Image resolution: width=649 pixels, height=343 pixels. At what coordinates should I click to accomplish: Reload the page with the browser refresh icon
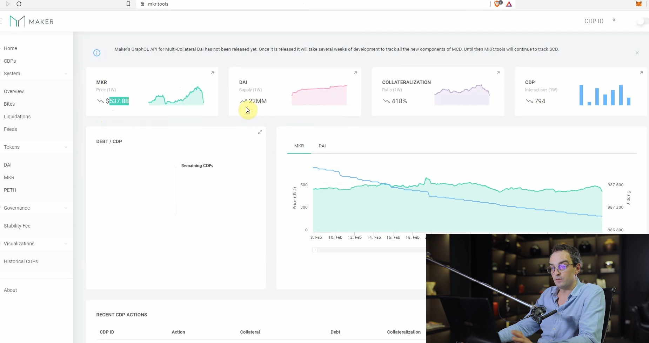pyautogui.click(x=19, y=4)
